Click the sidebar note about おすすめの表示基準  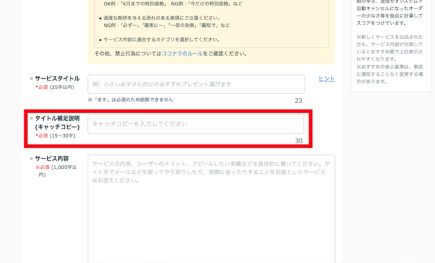[x=390, y=74]
